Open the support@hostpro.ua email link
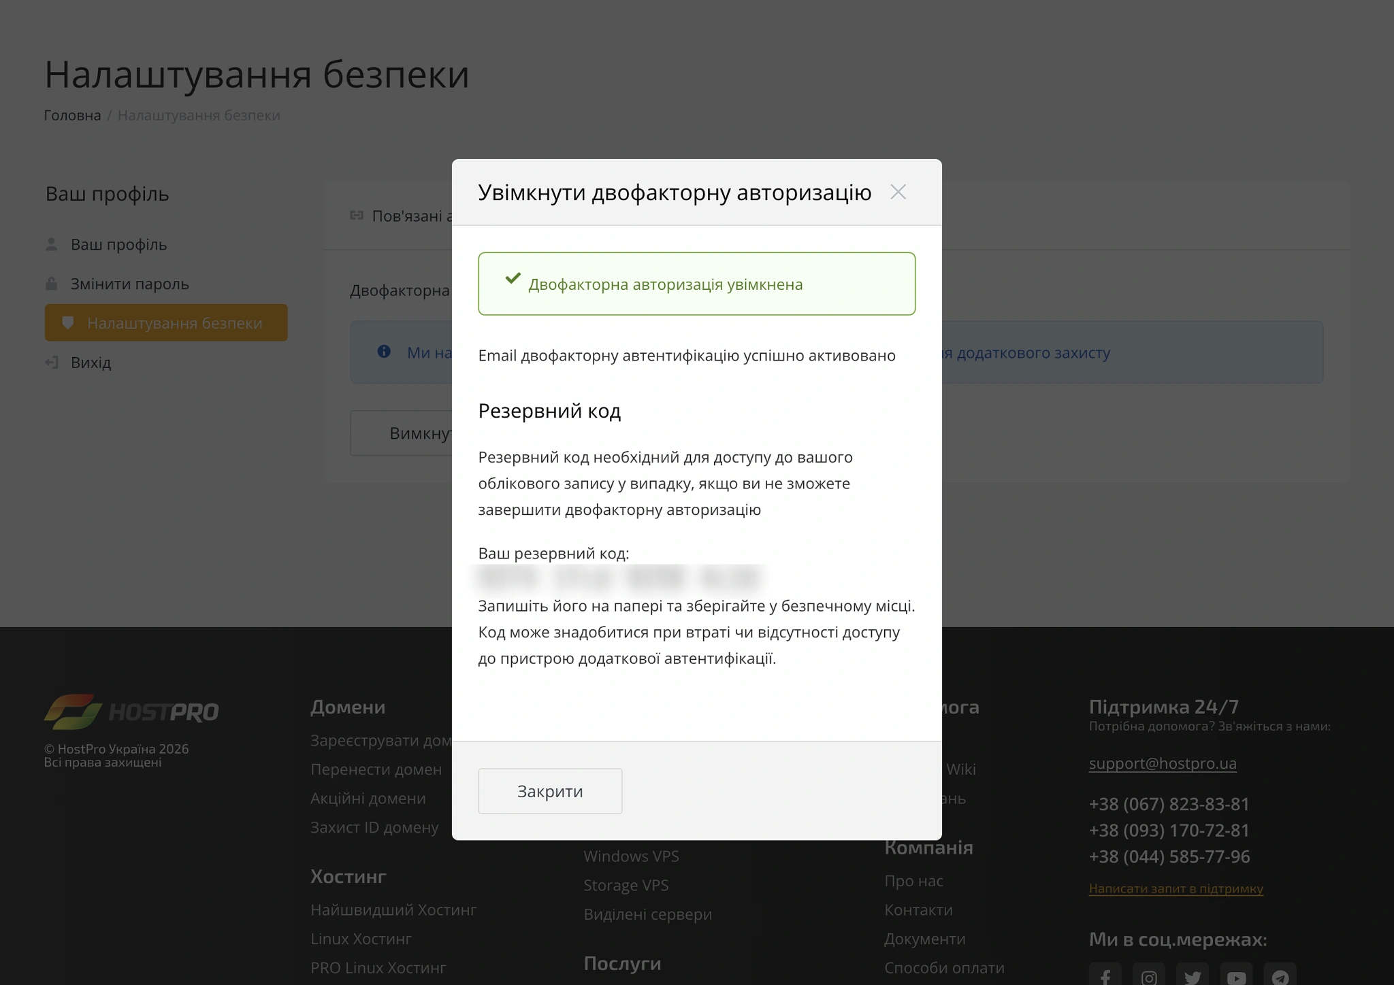Screen dimensions: 1394x985 click(x=1162, y=763)
